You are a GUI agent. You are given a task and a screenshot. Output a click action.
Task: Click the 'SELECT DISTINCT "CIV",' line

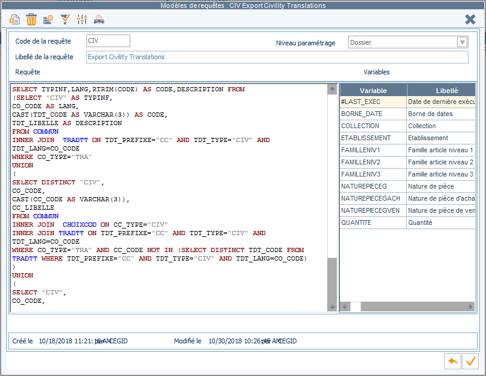(x=58, y=183)
